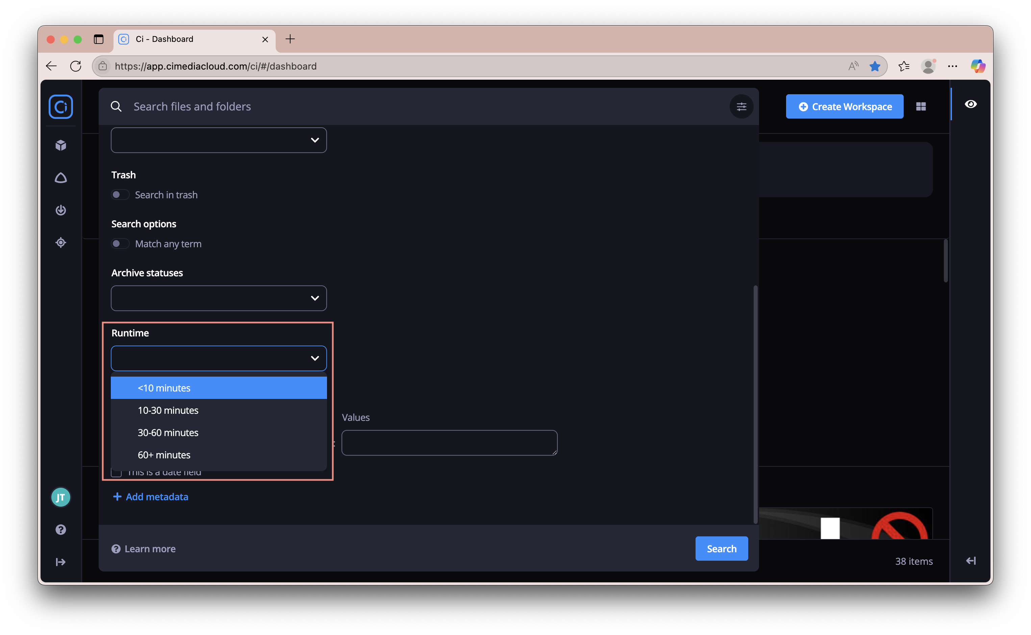Click the collapse panel arrow near 38 items
Screen dimensions: 1031x635
click(971, 561)
